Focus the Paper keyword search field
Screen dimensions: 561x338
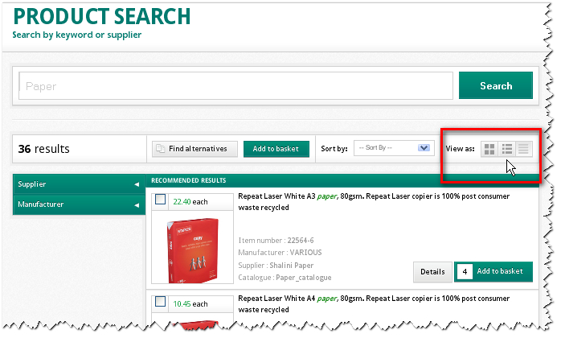coord(236,86)
